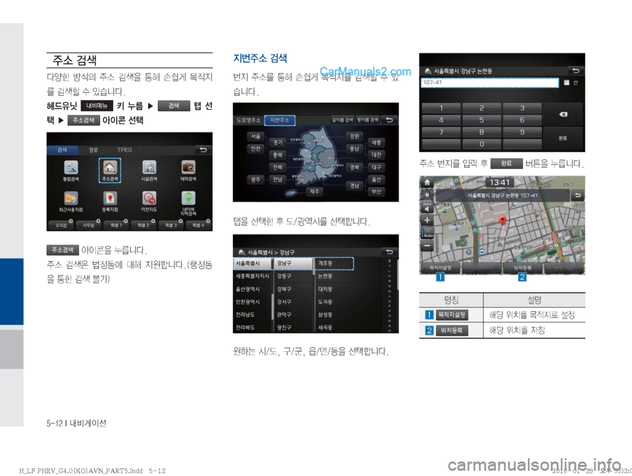Toggle the 산 checkbox
Image resolution: width=632 pixels, height=476 pixels.
566,82
